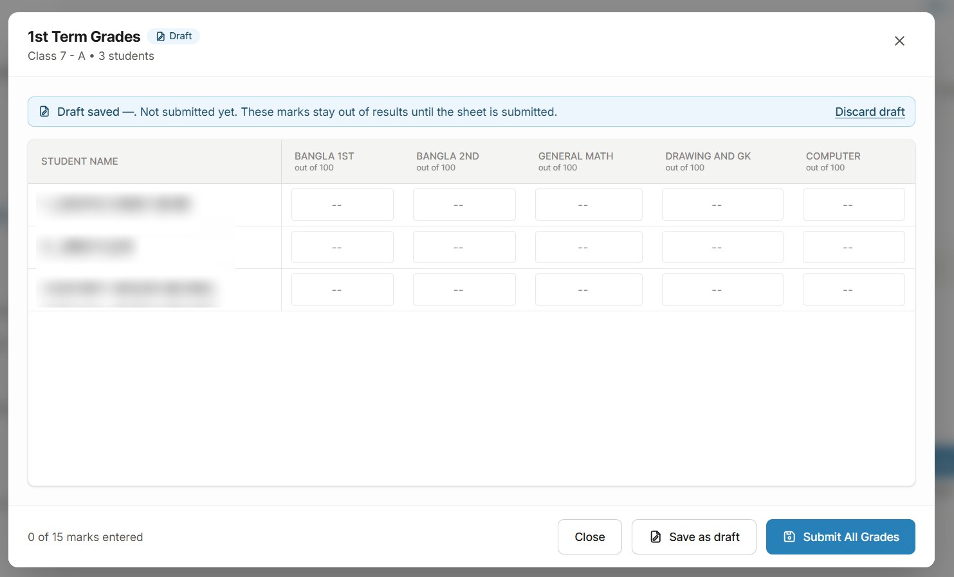Select first student's General Math mark field
The height and width of the screenshot is (577, 954).
(x=589, y=205)
